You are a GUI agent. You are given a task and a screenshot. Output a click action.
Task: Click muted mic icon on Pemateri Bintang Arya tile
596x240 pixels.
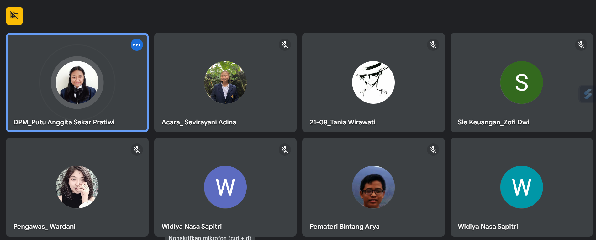(x=433, y=150)
